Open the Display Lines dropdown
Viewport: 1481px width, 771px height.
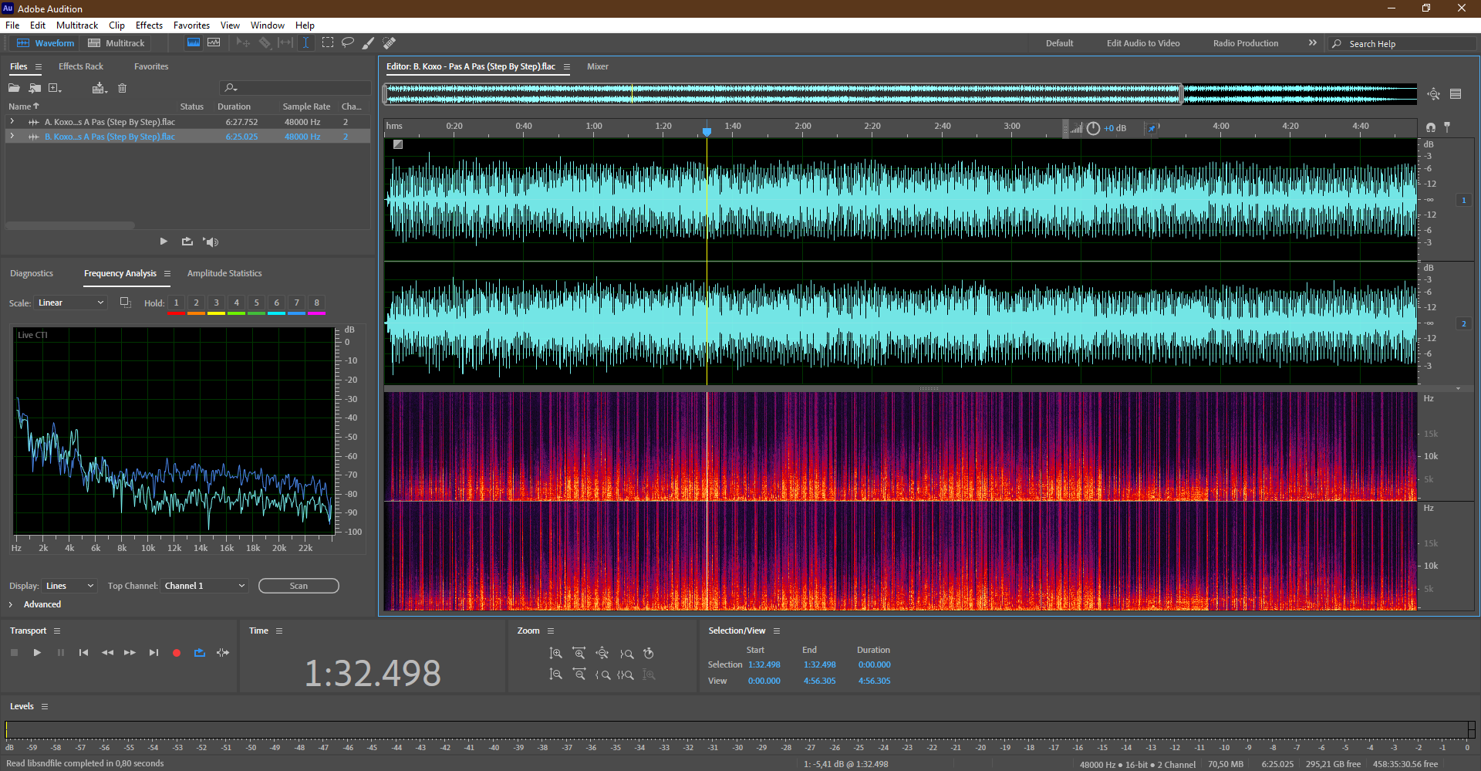click(69, 586)
